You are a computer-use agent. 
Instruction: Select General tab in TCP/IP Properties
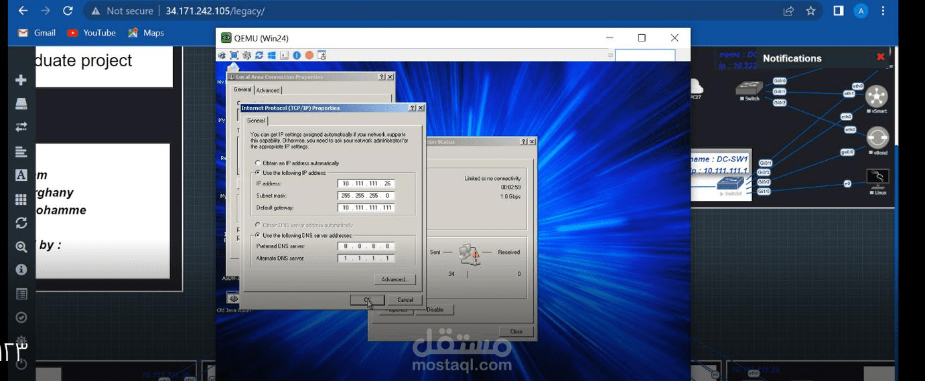256,121
